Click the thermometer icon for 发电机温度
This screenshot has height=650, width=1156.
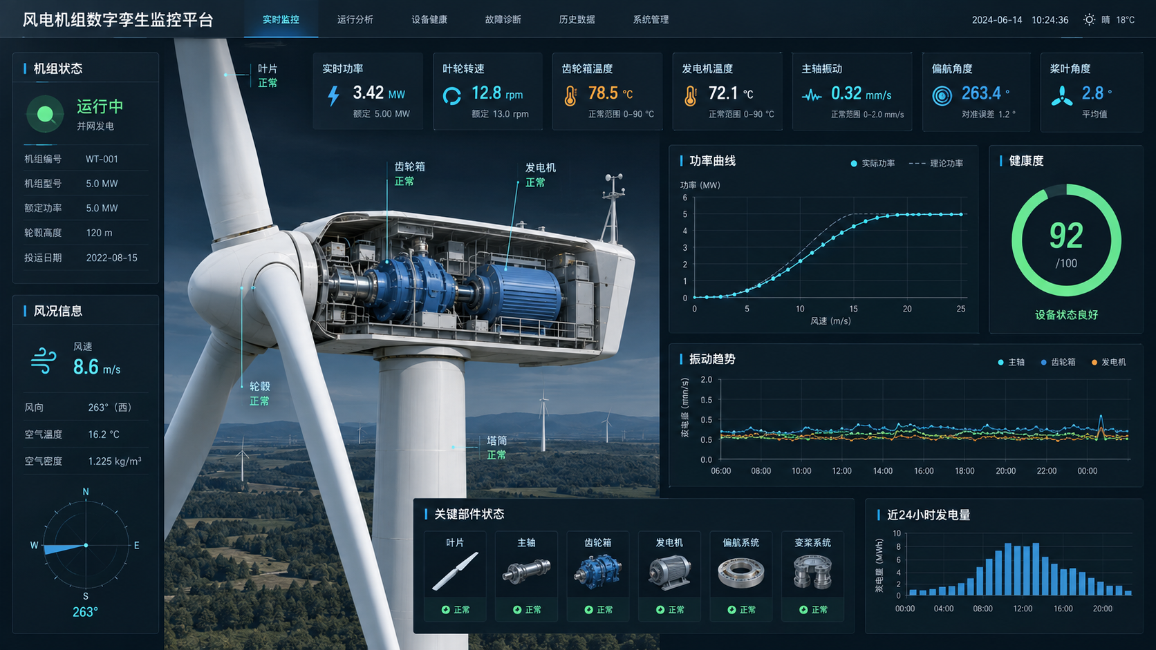point(690,95)
